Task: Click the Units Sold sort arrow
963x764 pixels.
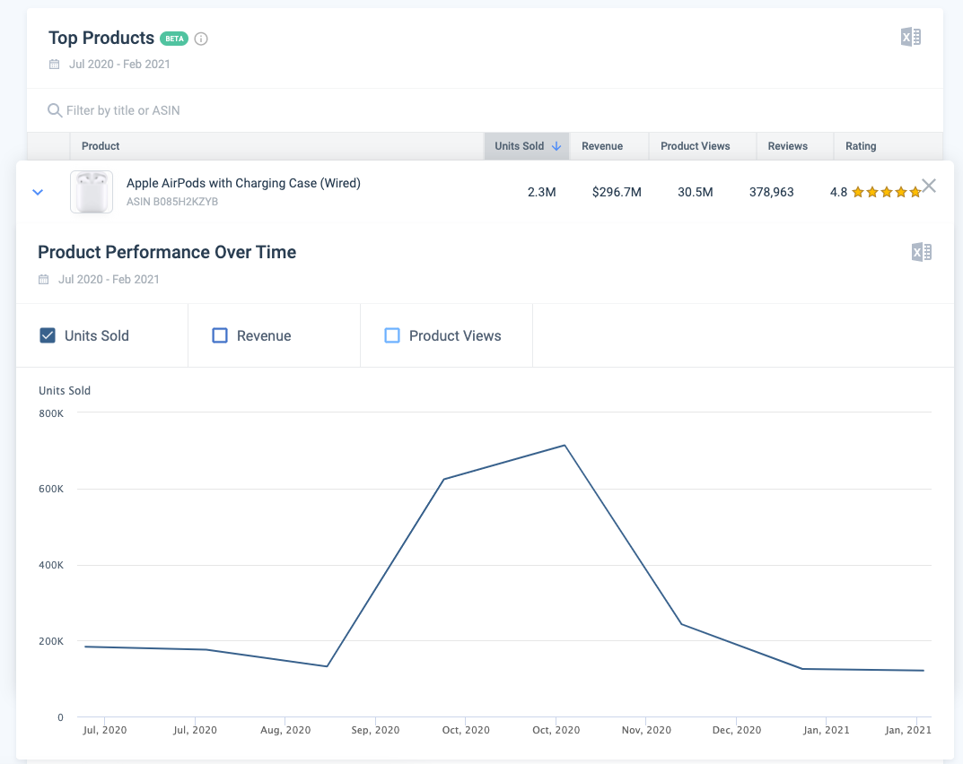Action: point(556,146)
